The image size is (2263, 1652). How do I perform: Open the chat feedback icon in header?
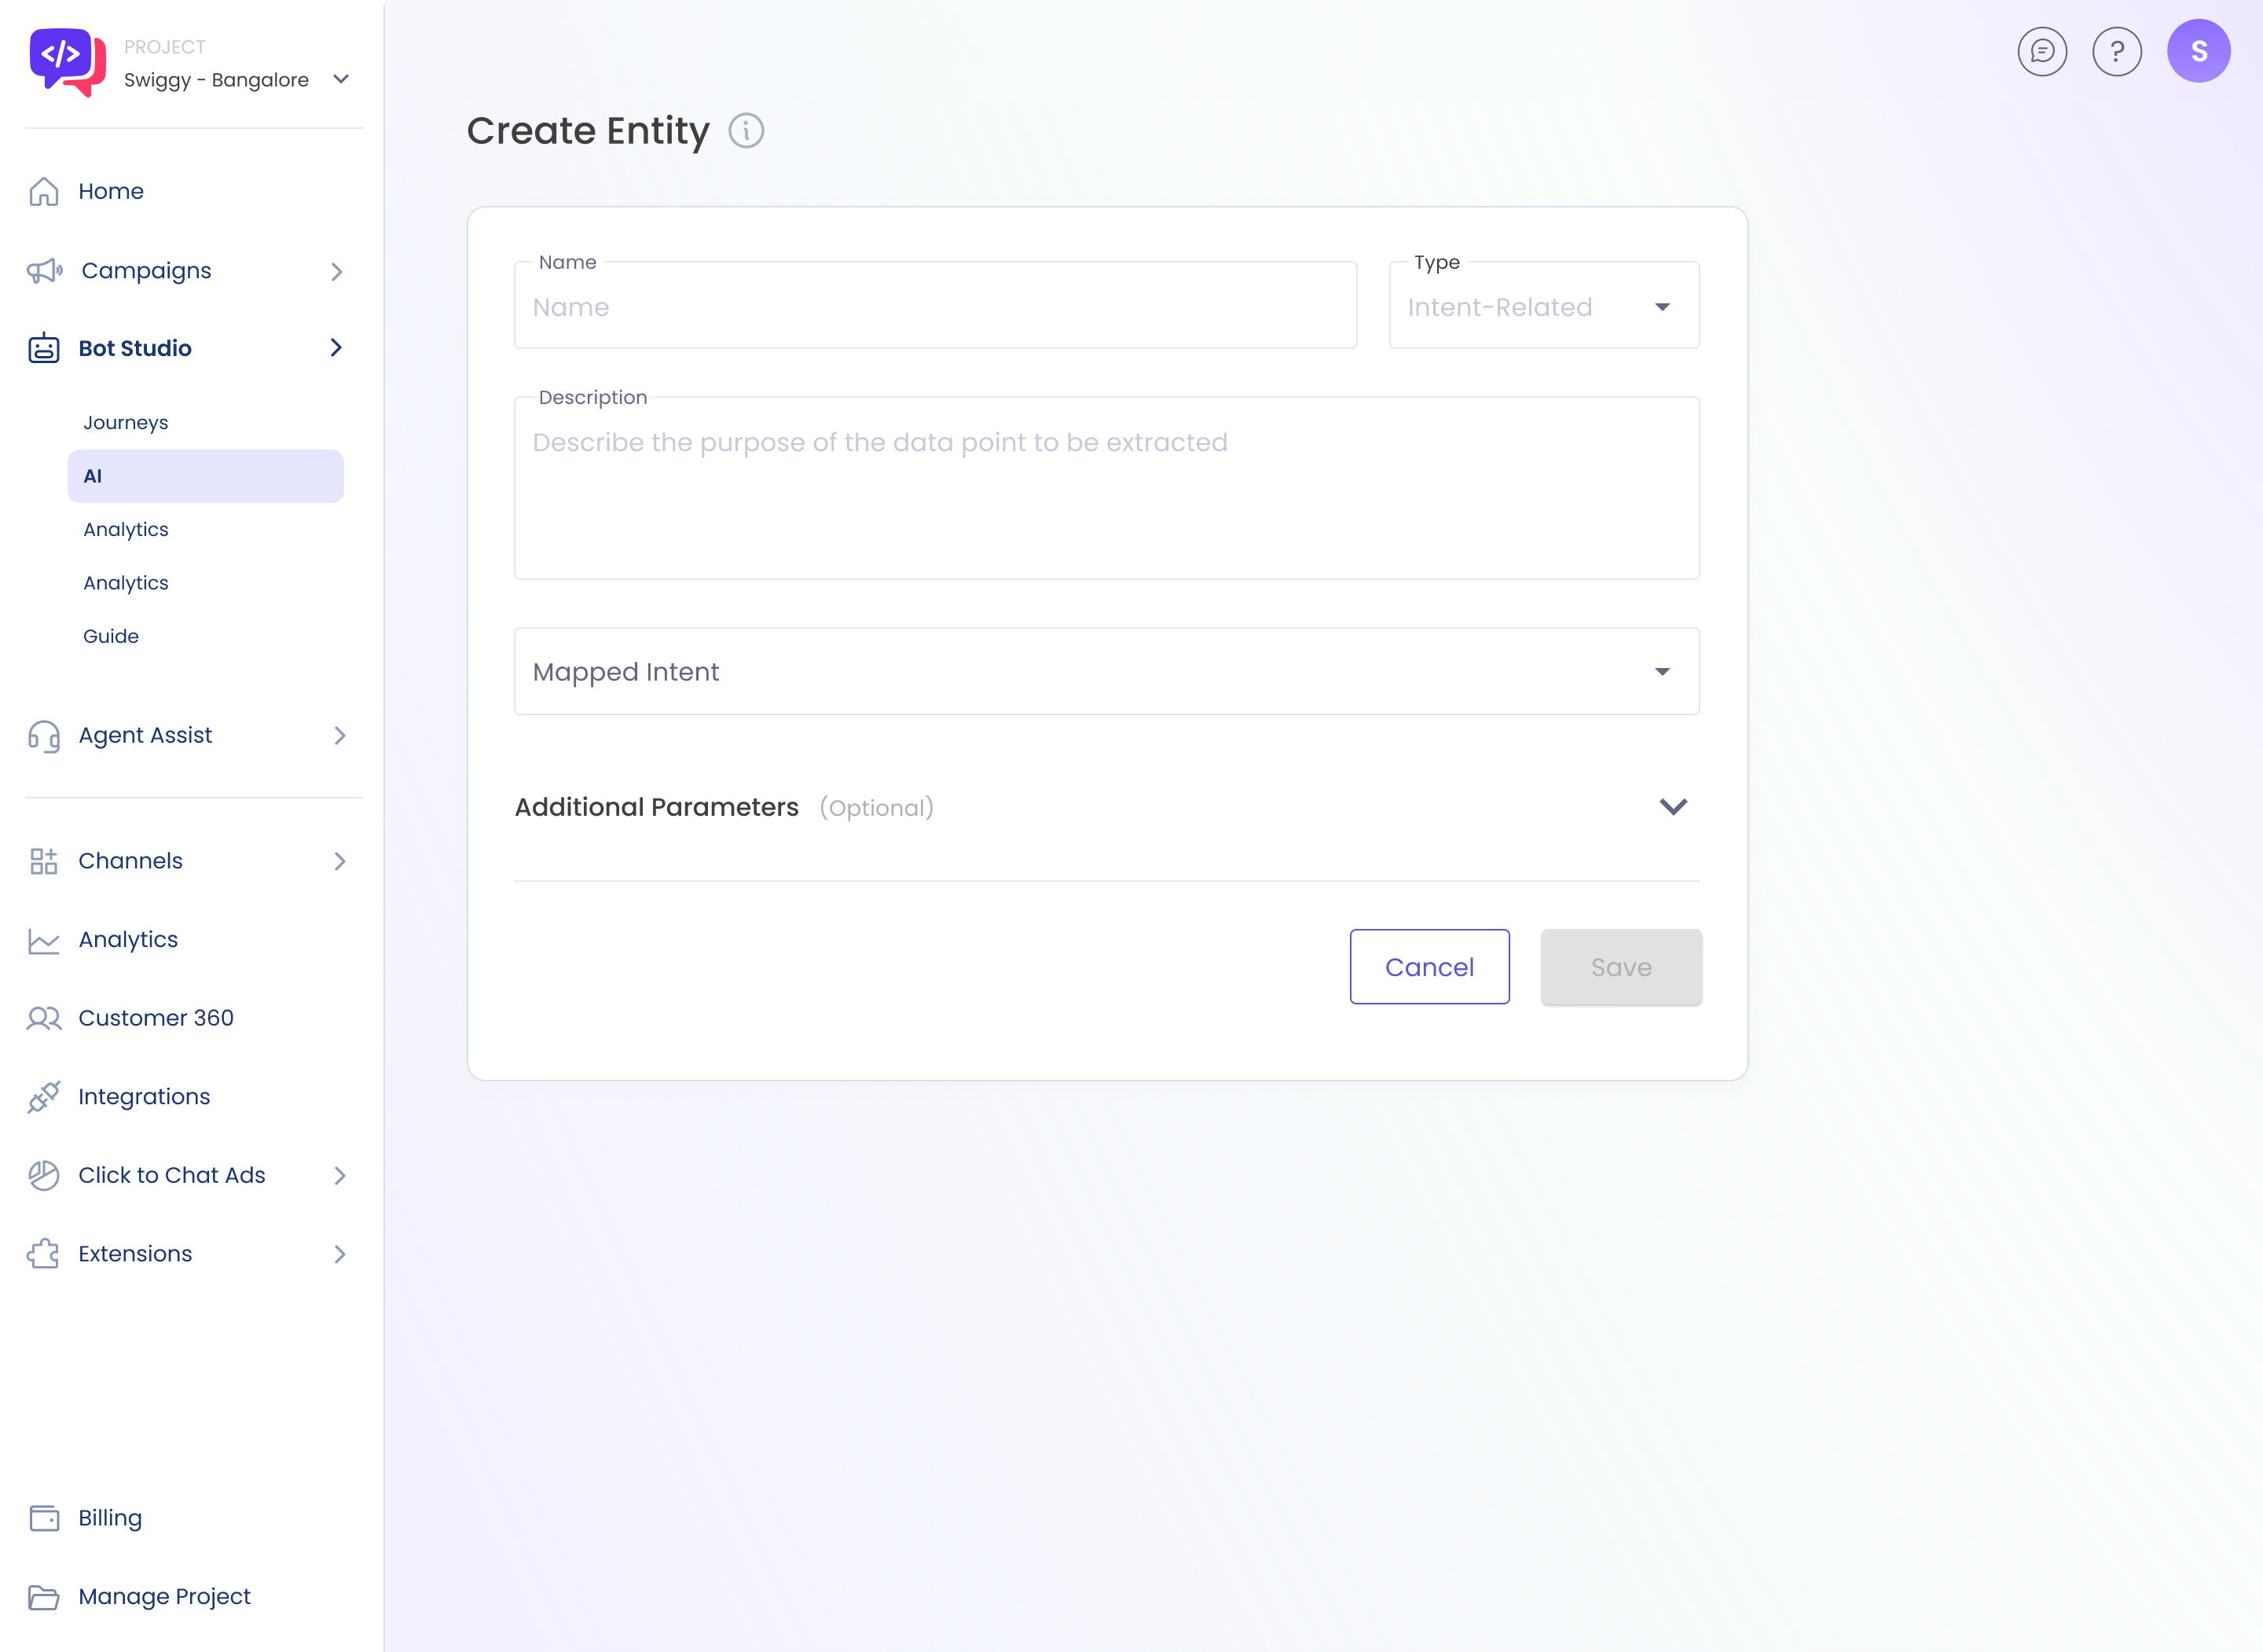pyautogui.click(x=2041, y=51)
